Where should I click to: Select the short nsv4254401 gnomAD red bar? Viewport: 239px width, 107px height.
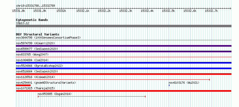(23, 85)
